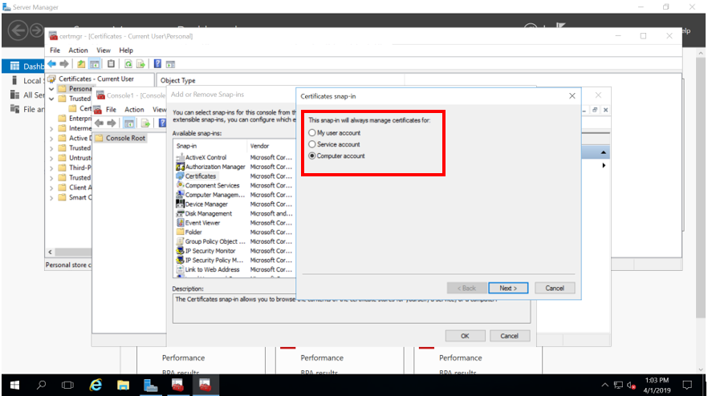708x396 pixels.
Task: Expand the Intermediate certification folder node
Action: point(51,128)
